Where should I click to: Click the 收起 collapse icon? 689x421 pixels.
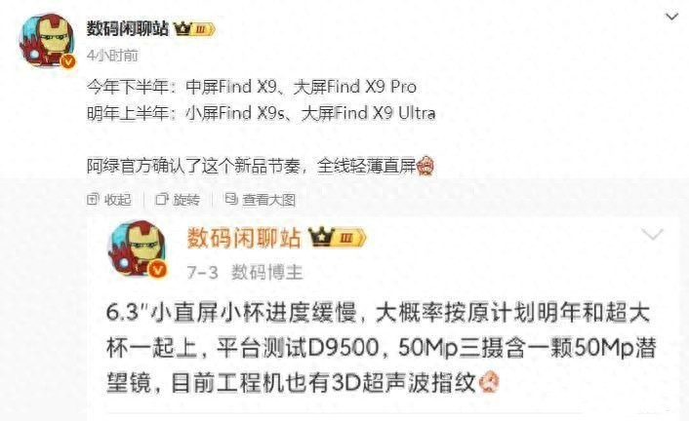point(93,200)
